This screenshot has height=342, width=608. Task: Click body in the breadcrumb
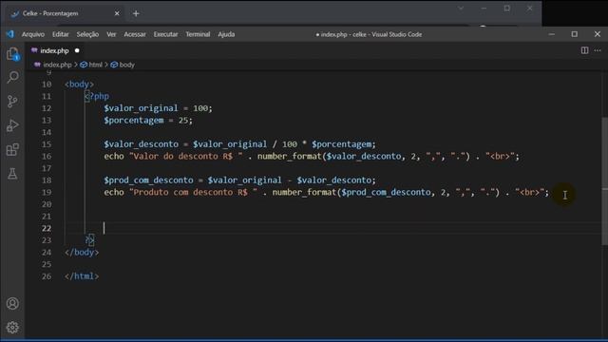point(126,65)
